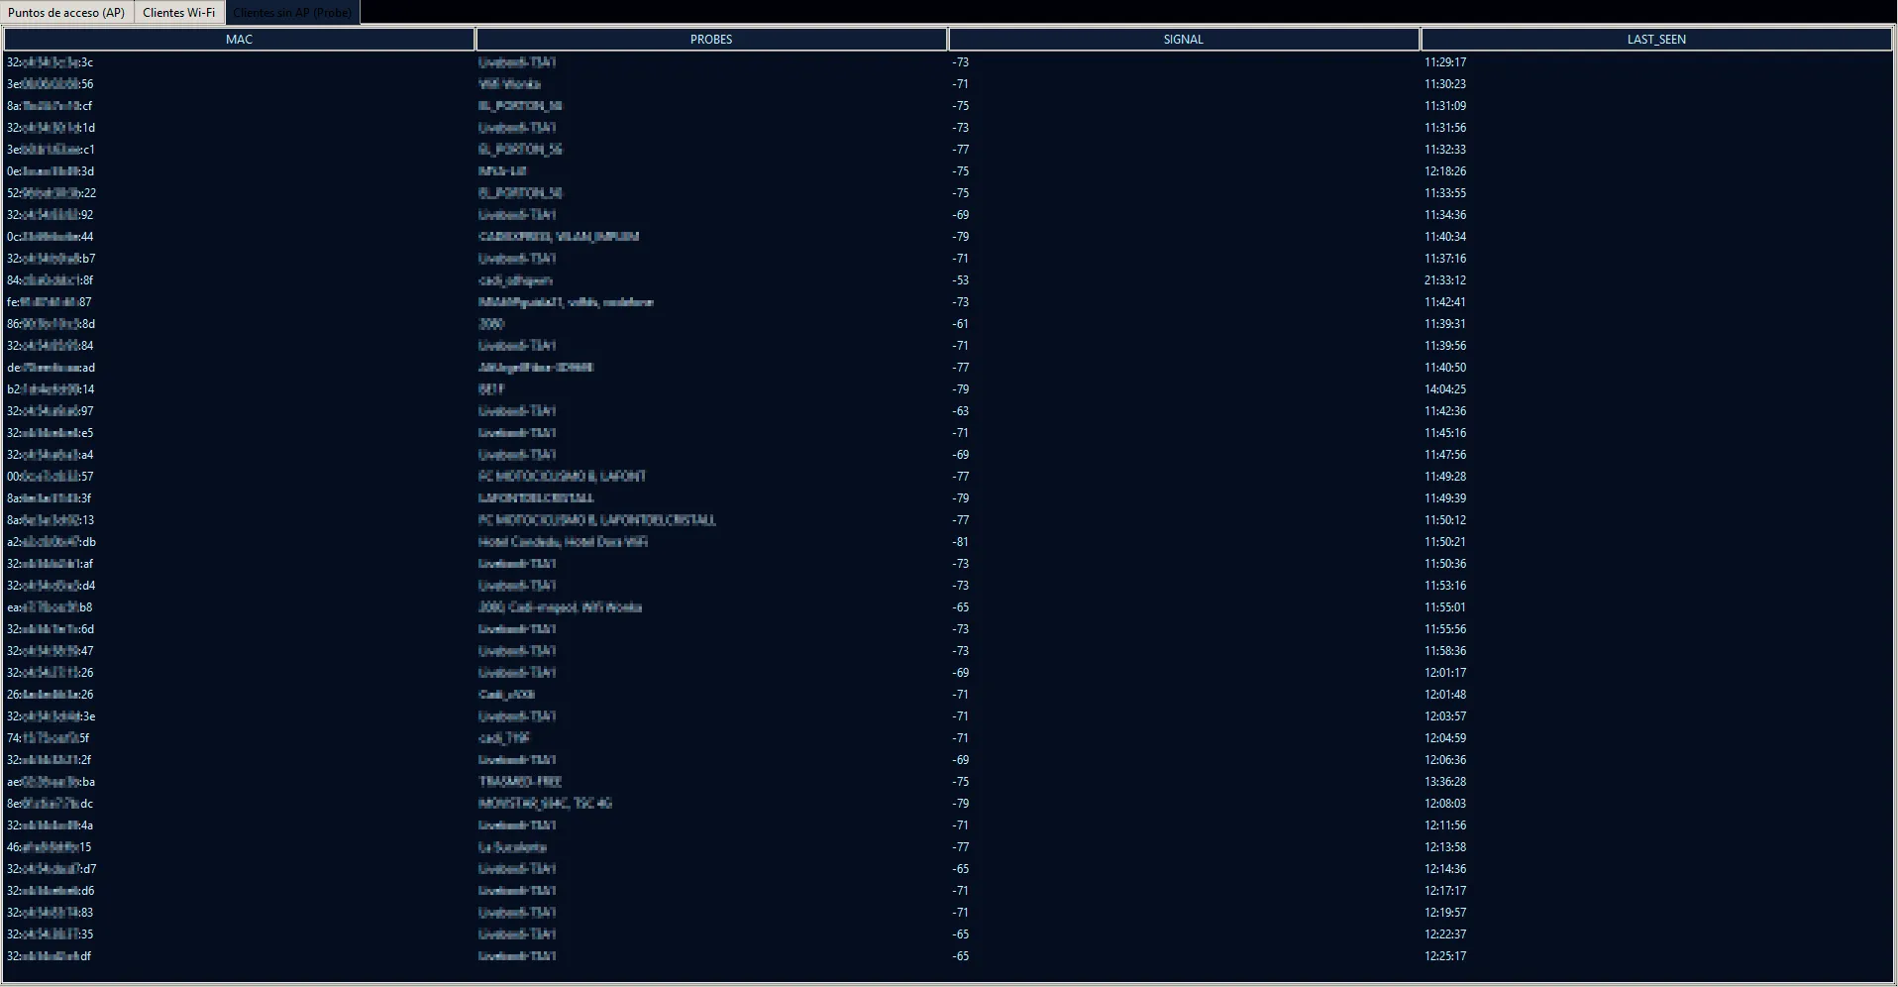Click the signal value -53 cell
Viewport: 1898px width, 987px height.
(x=960, y=280)
